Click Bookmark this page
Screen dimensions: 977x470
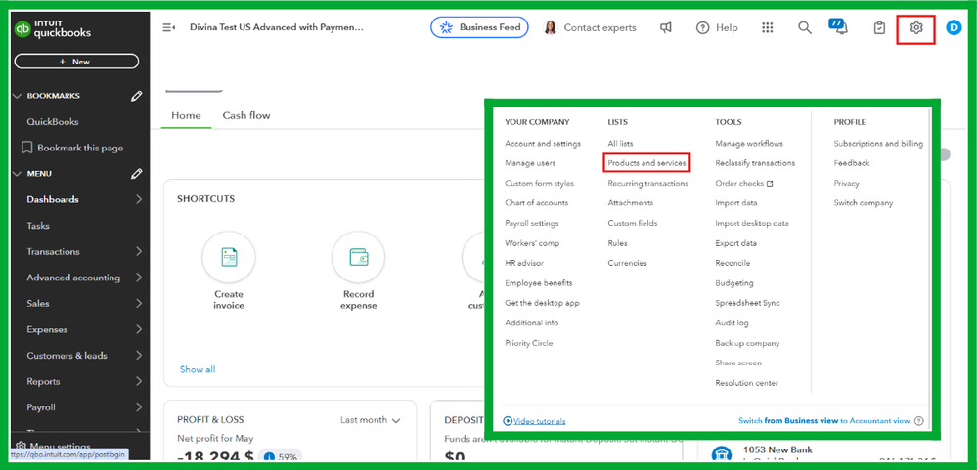pyautogui.click(x=72, y=149)
